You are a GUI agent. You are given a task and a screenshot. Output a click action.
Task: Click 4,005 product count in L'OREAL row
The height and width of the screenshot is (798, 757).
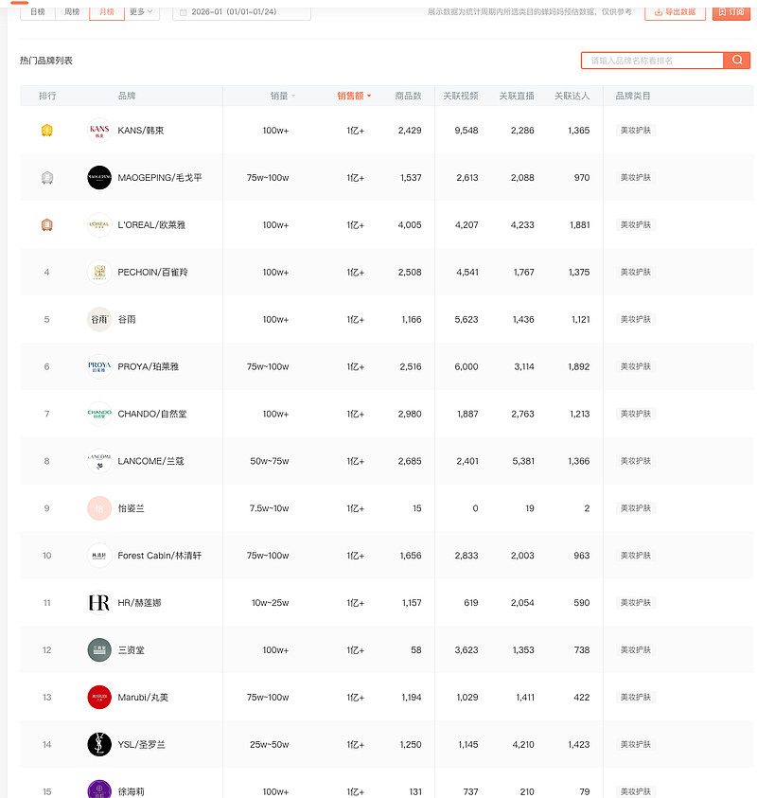410,225
